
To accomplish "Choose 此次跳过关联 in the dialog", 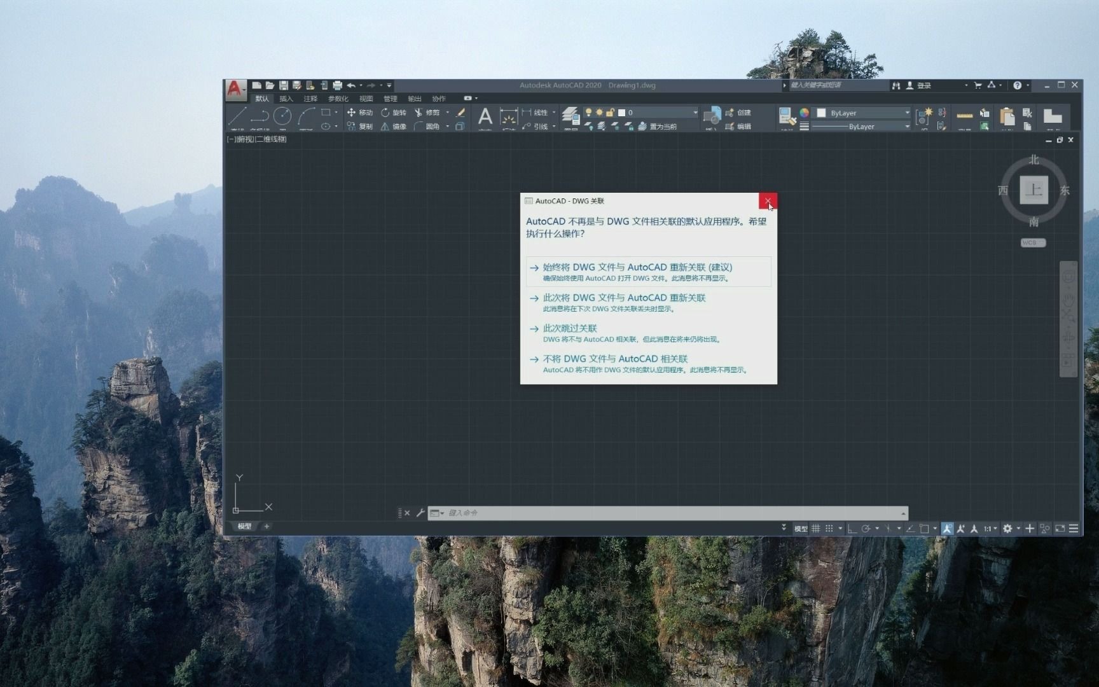I will [x=570, y=328].
